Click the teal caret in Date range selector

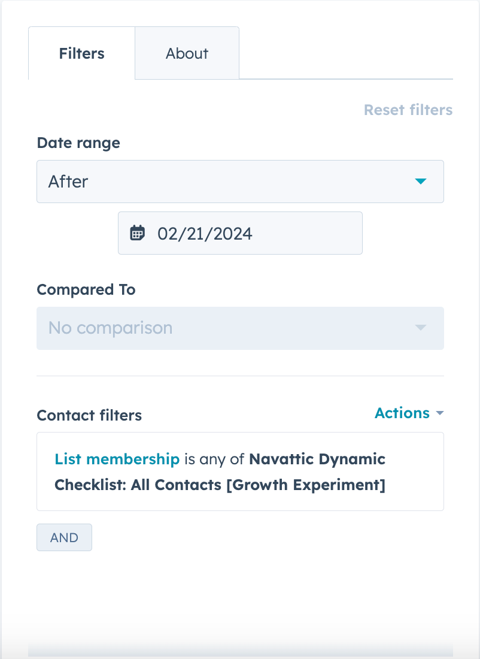[x=421, y=182]
